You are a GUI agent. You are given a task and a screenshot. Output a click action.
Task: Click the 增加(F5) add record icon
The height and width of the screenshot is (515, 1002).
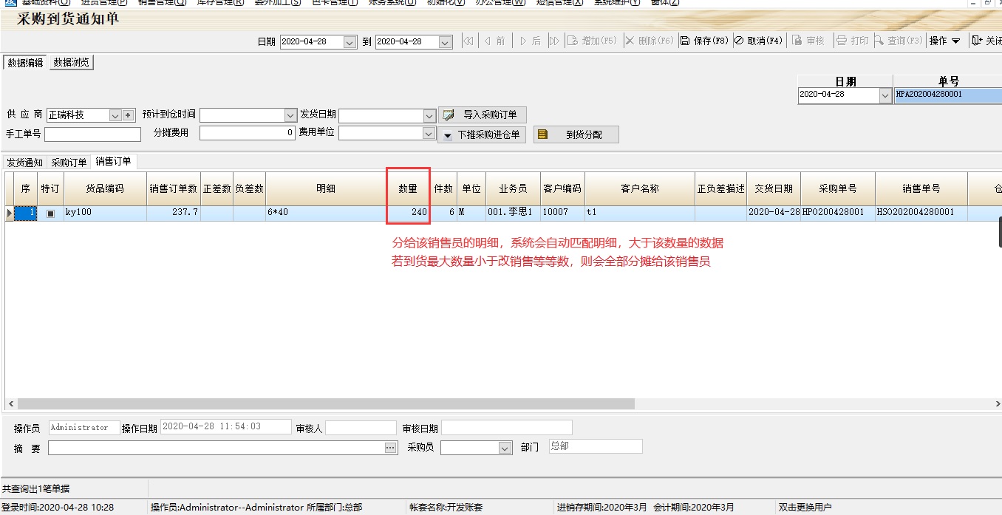tap(572, 41)
